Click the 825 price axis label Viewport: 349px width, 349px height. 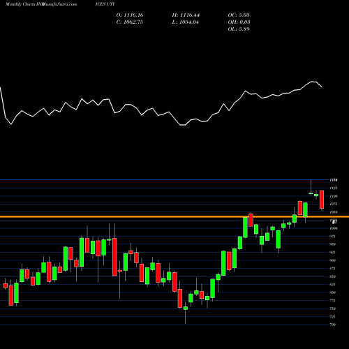pos(333,284)
